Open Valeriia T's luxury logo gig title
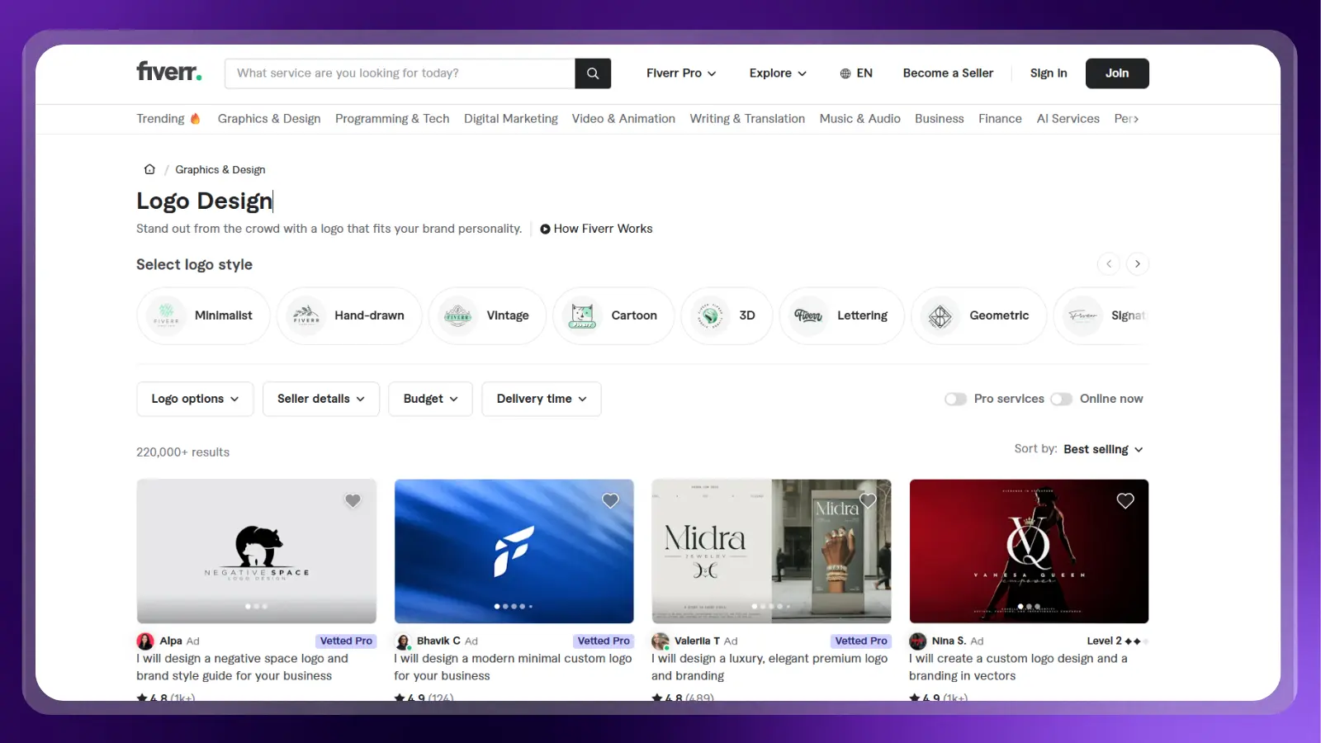1321x743 pixels. pyautogui.click(x=769, y=667)
